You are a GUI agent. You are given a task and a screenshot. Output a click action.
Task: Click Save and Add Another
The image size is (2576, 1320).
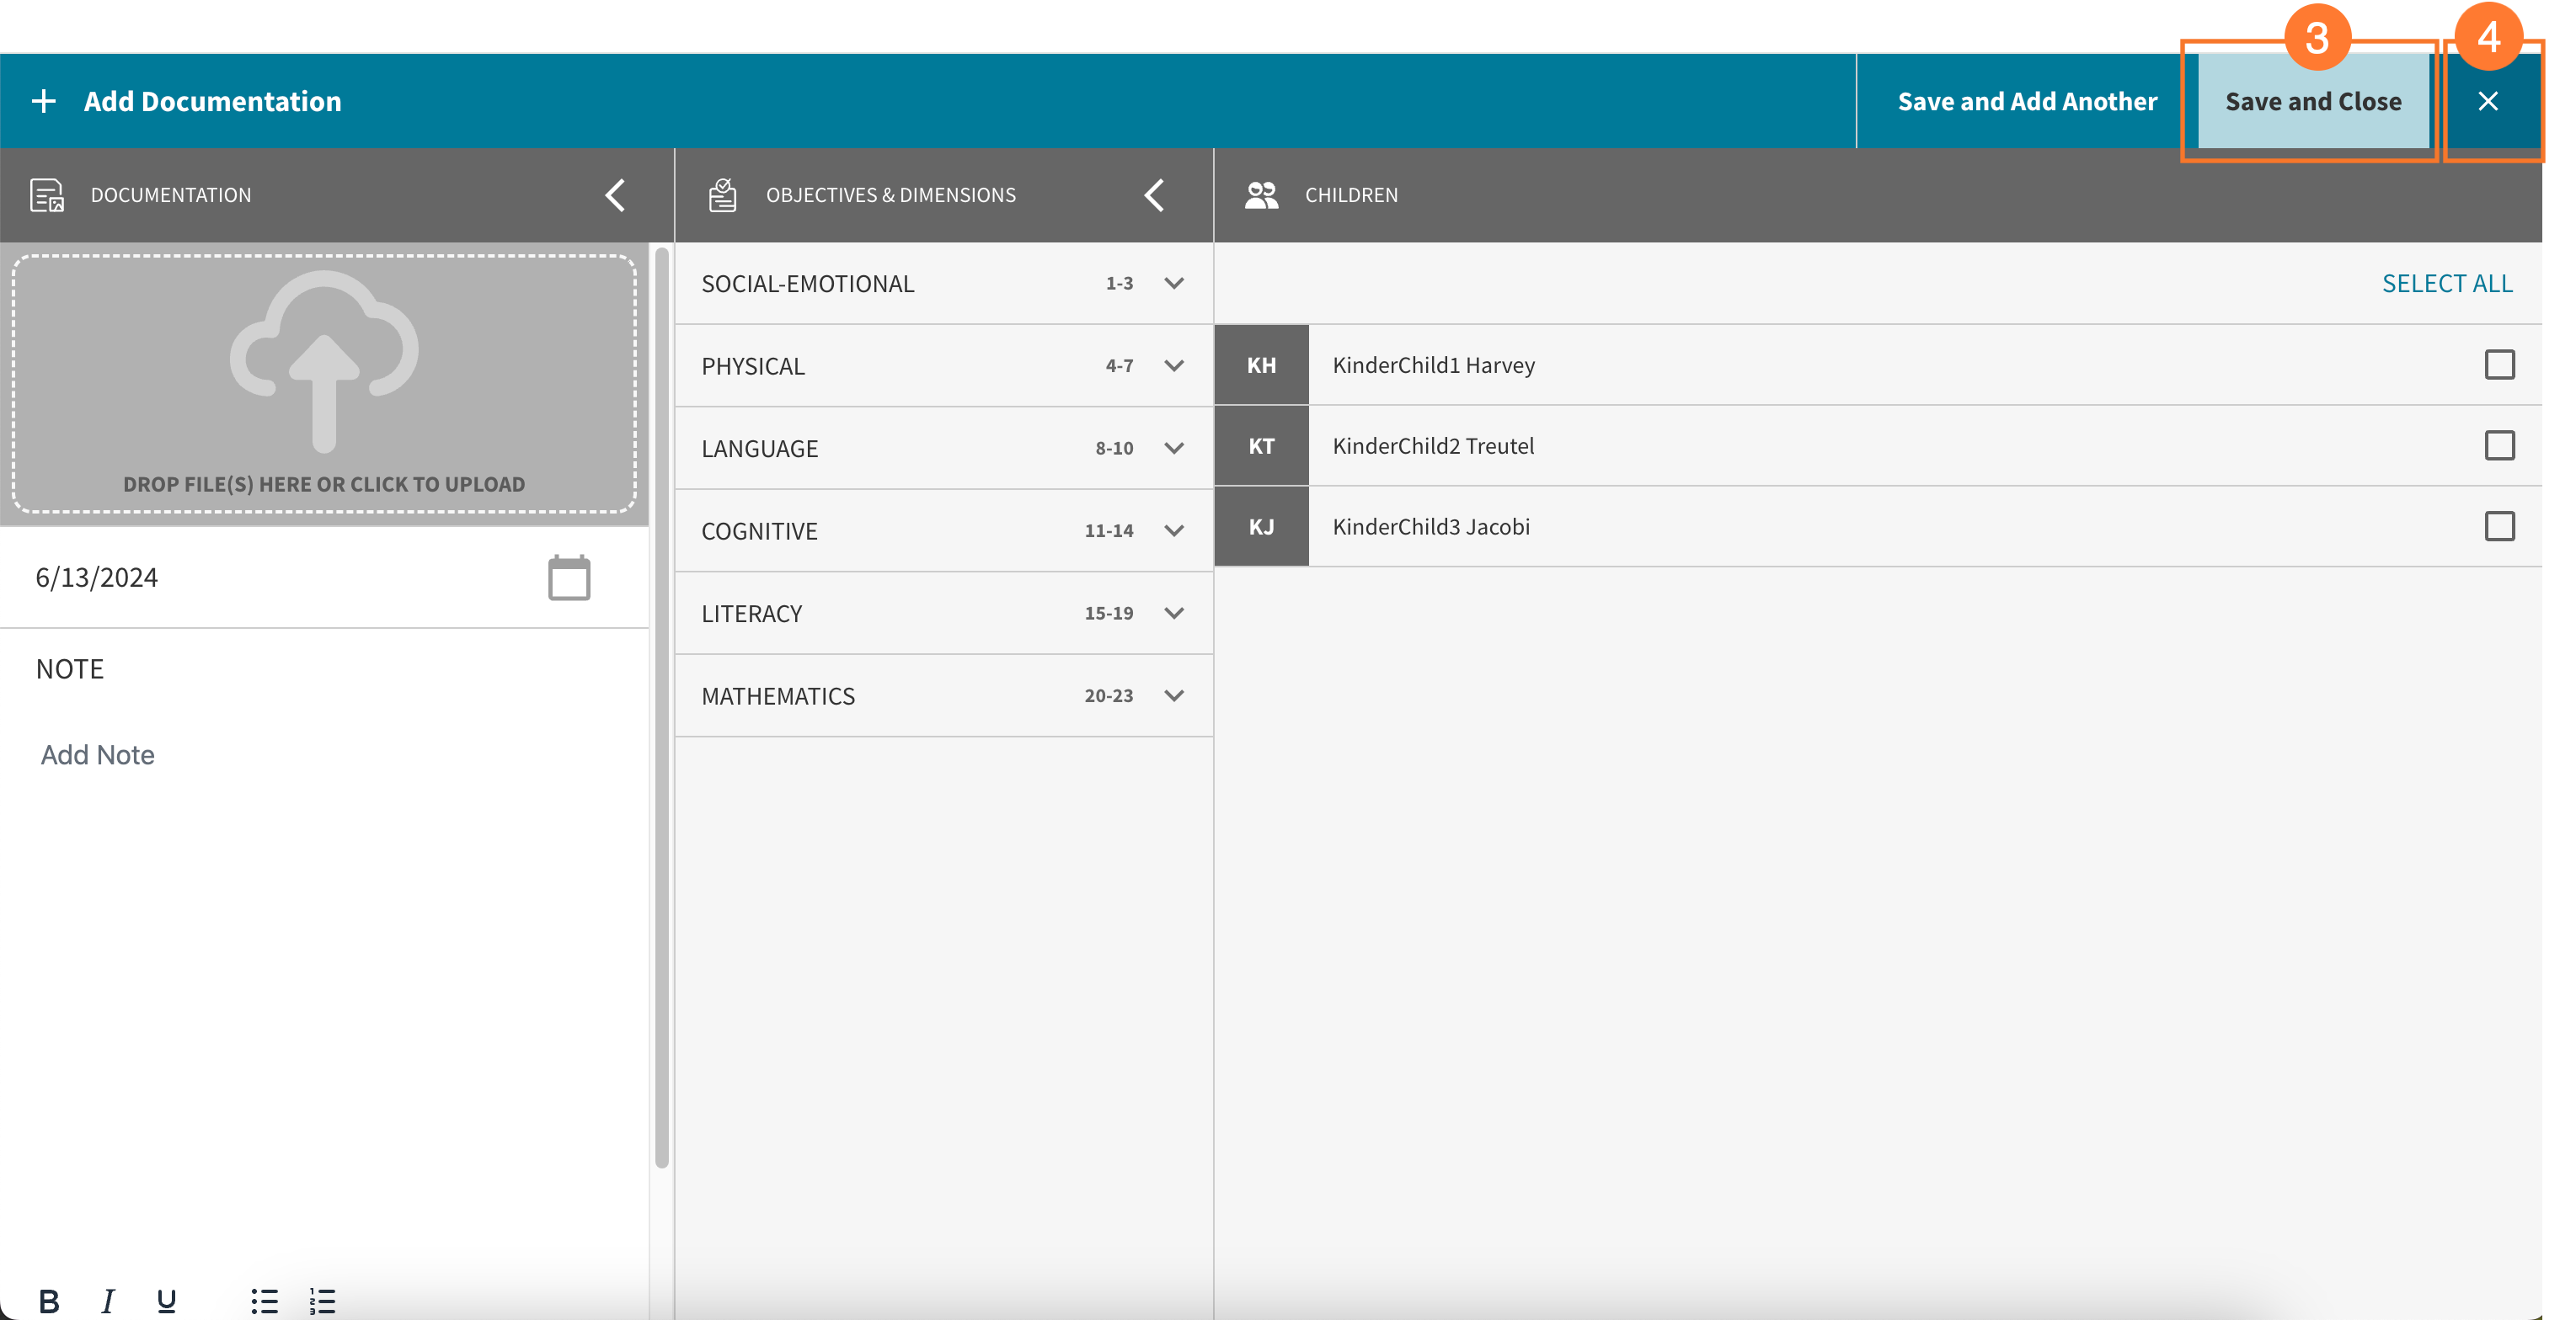pos(2026,101)
